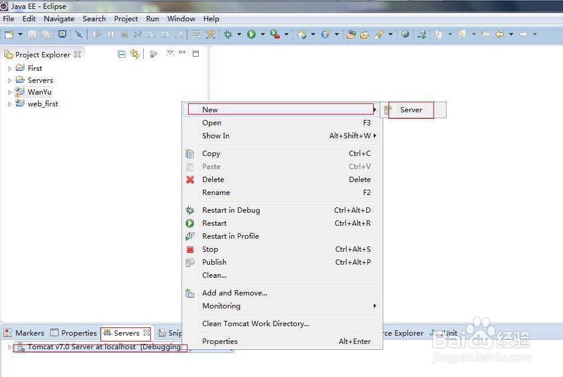Click the New Dynamic Web Project icon
Screen dimensions: 563x377
click(x=302, y=34)
